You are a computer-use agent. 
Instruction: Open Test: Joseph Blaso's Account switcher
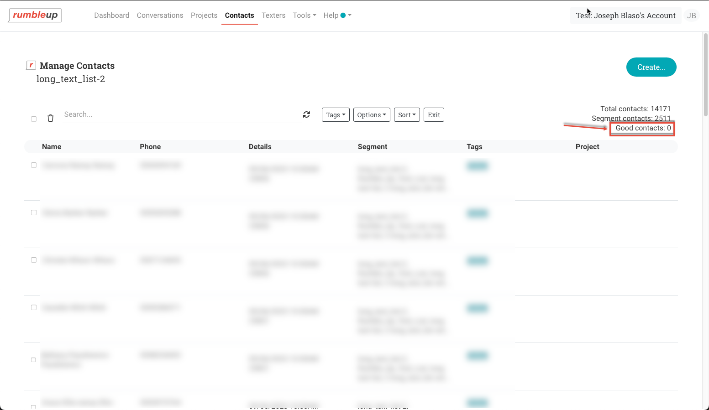click(x=625, y=16)
